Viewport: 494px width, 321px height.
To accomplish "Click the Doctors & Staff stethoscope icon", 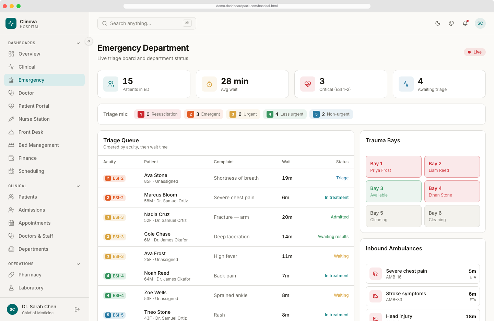I will pyautogui.click(x=11, y=236).
